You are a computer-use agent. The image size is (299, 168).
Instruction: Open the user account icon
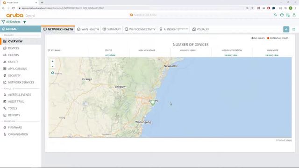click(294, 15)
